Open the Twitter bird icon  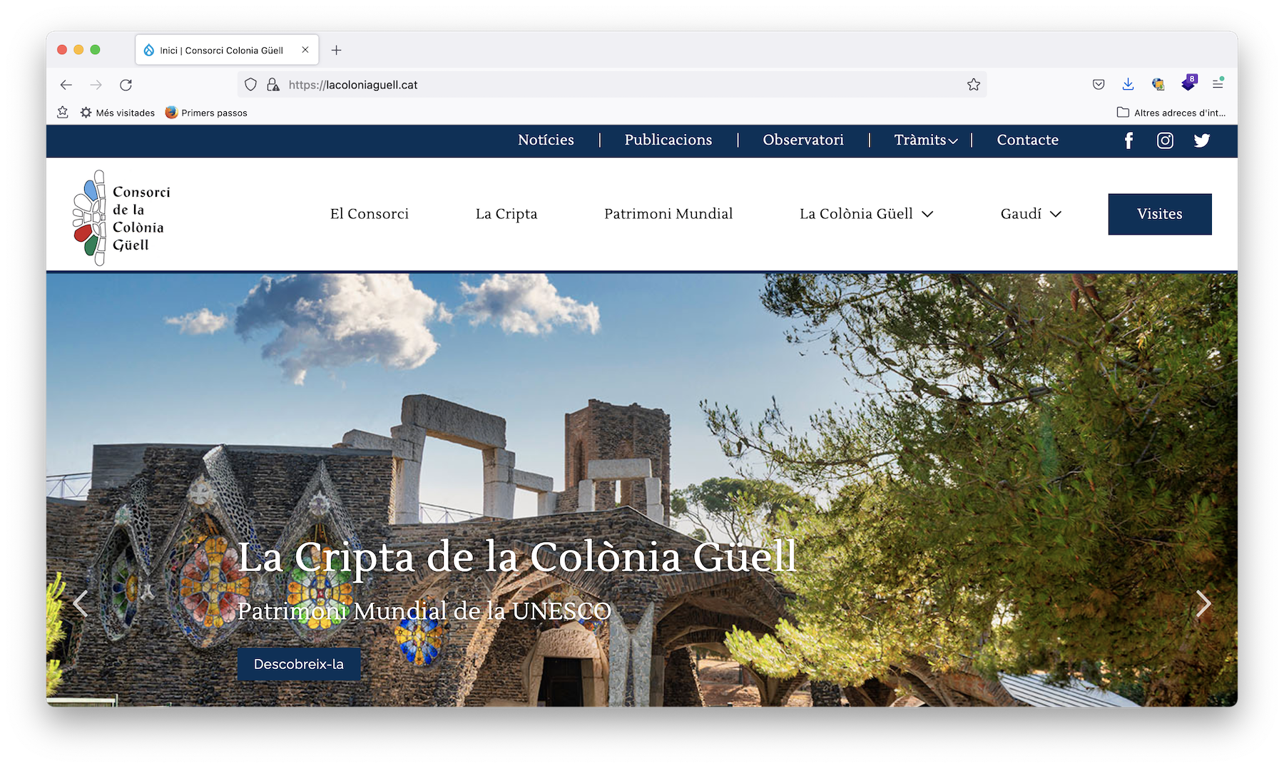tap(1202, 140)
